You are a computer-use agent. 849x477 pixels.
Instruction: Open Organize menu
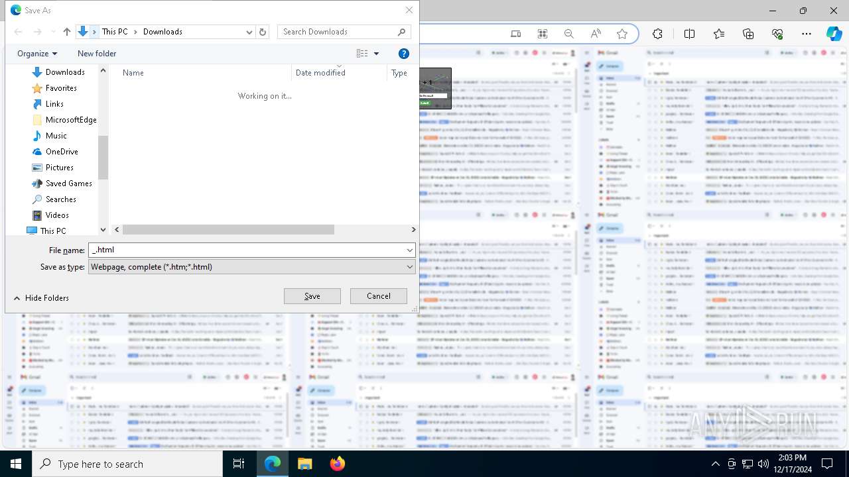37,54
